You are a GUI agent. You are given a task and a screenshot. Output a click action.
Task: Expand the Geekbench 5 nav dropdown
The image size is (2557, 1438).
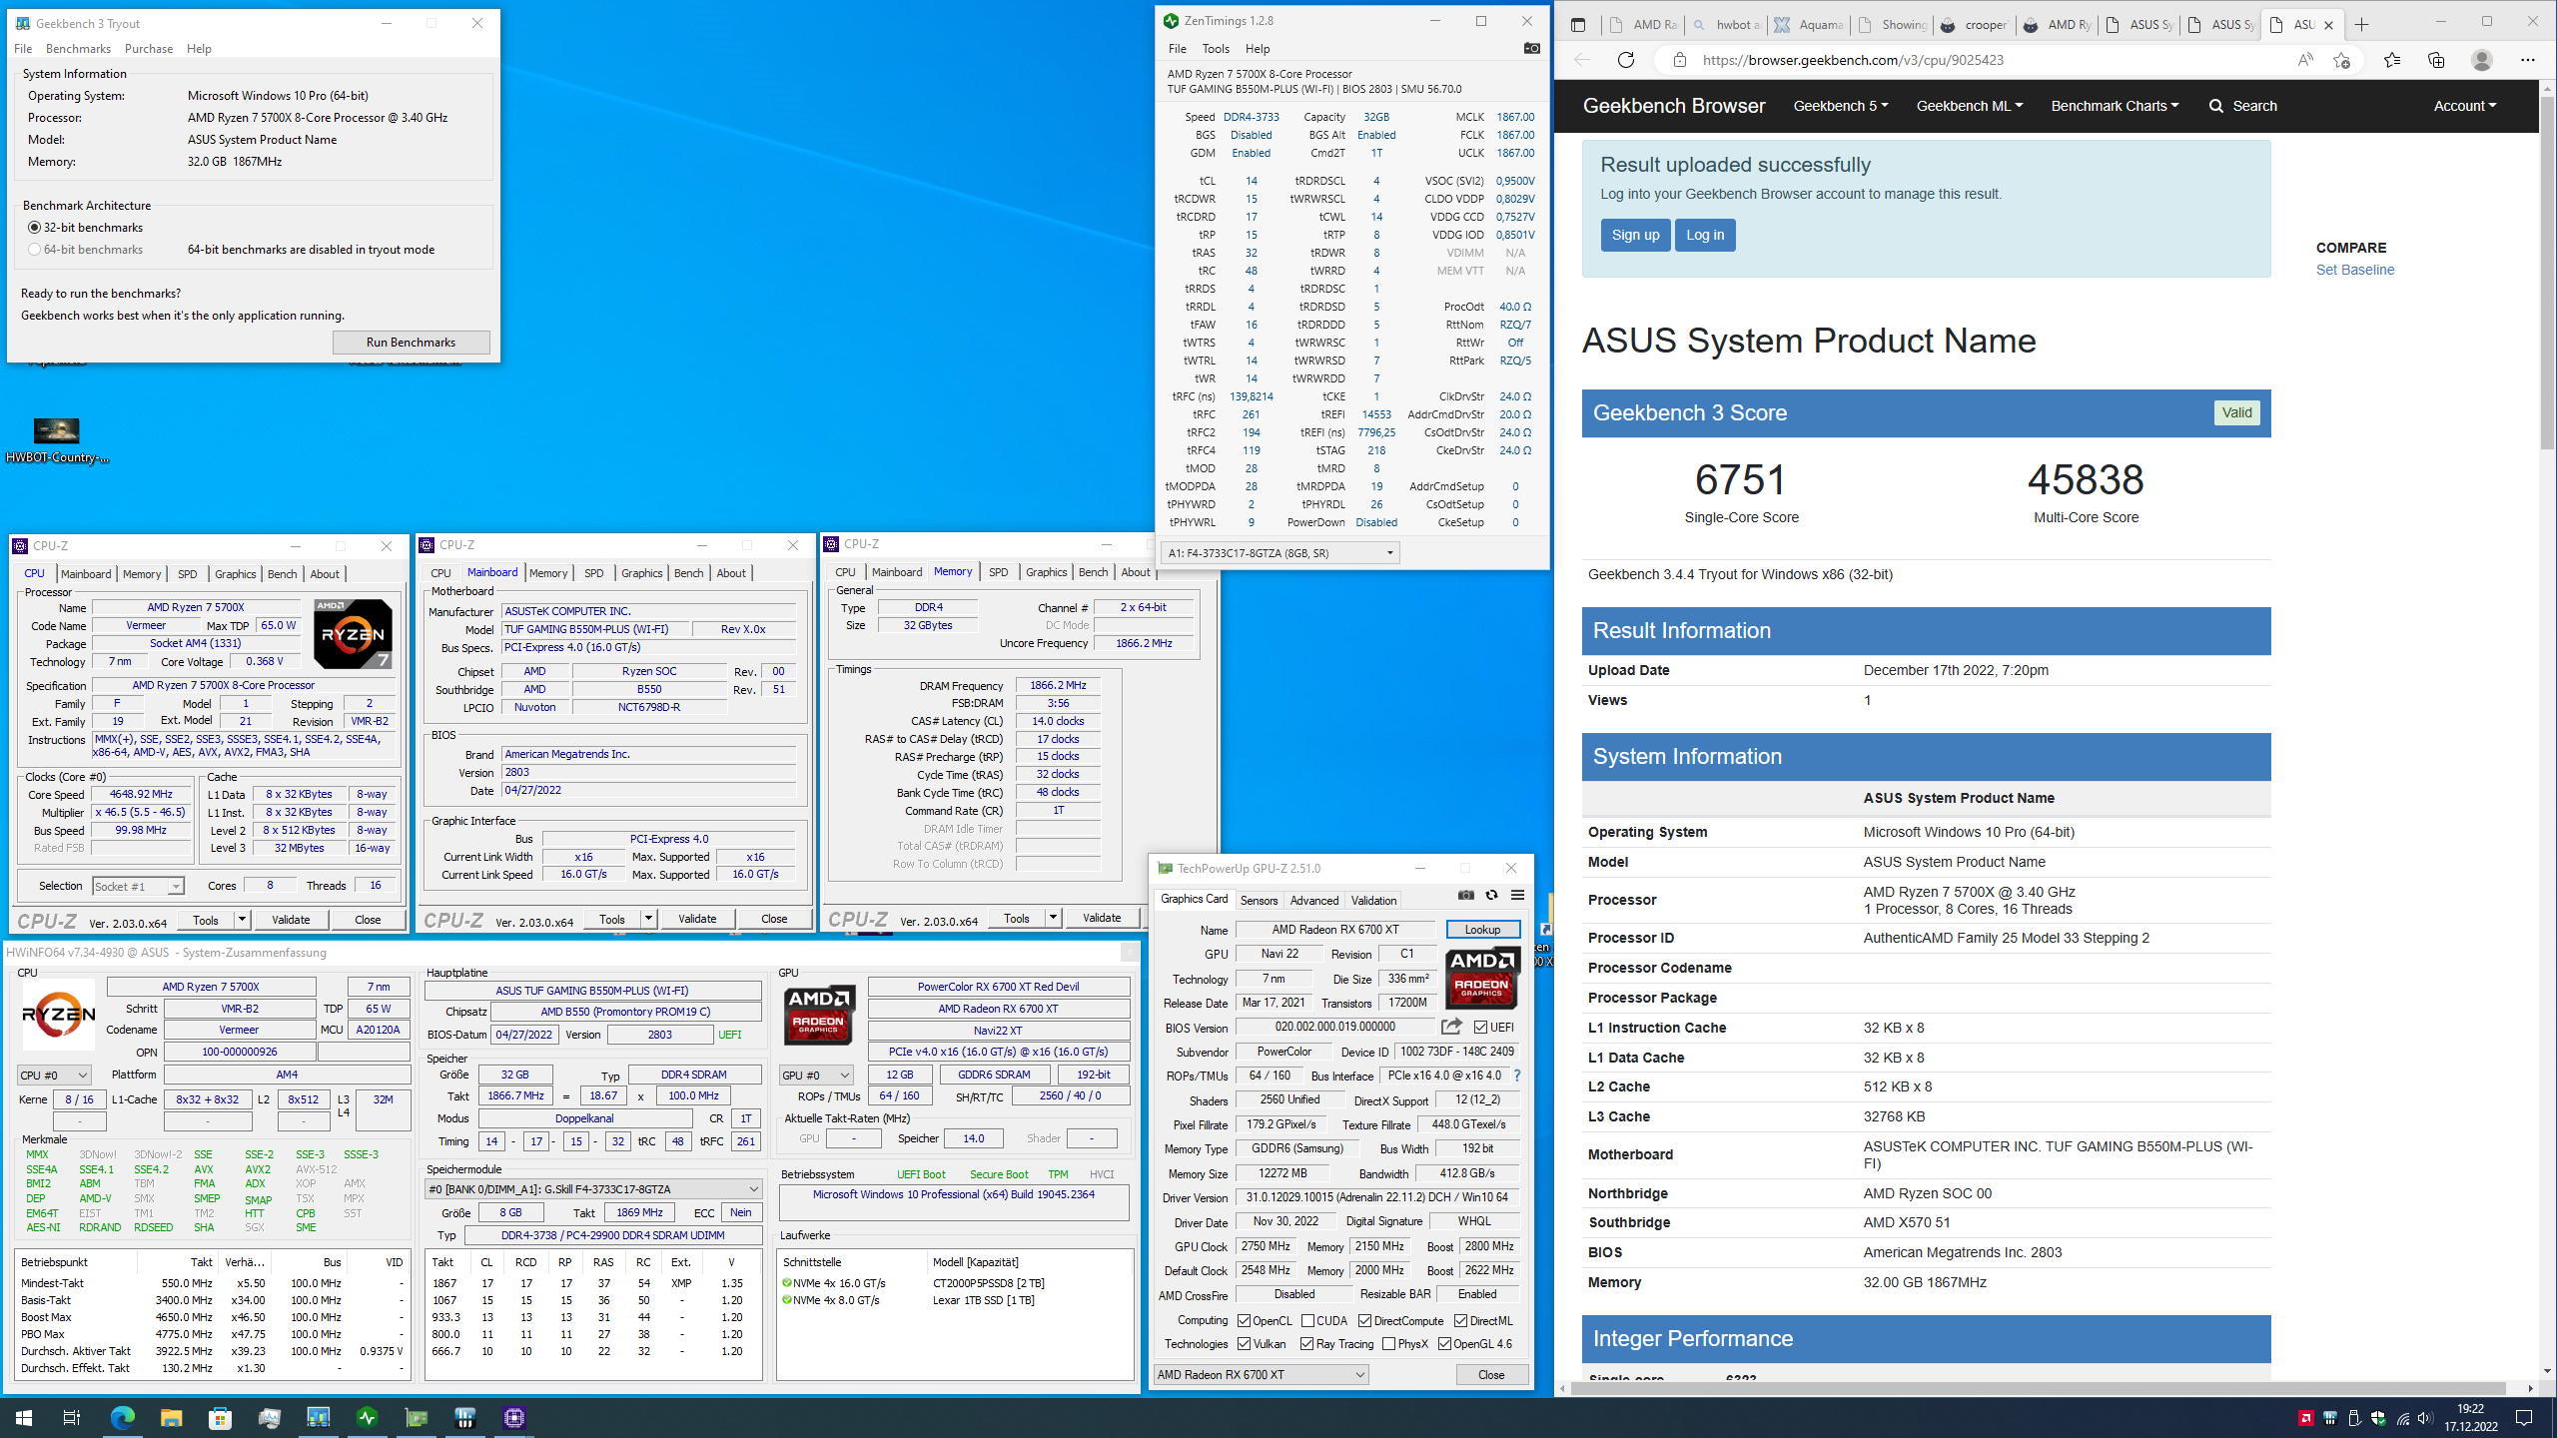[x=1840, y=106]
